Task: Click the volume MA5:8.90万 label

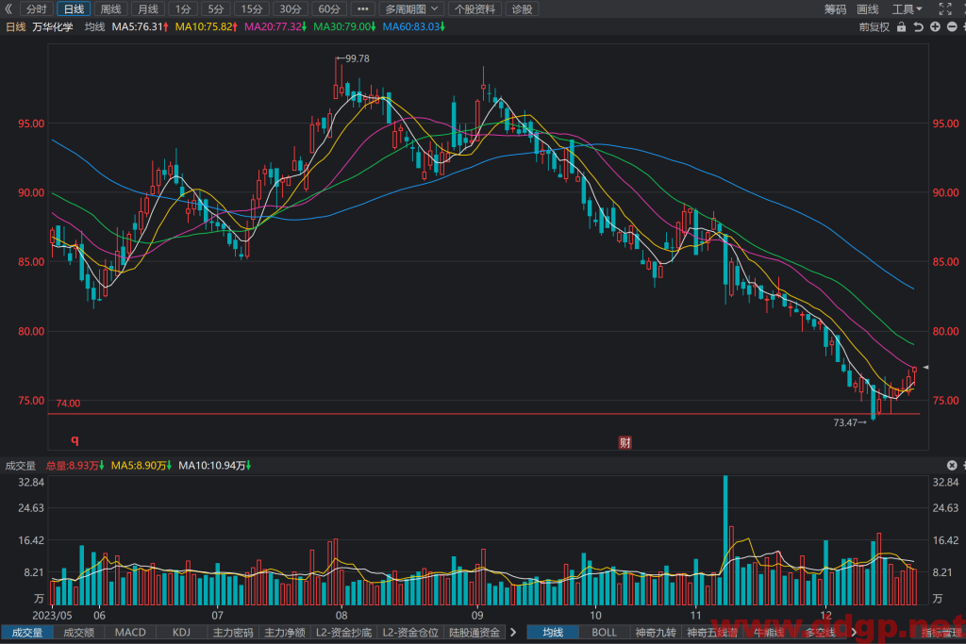Action: [x=142, y=466]
